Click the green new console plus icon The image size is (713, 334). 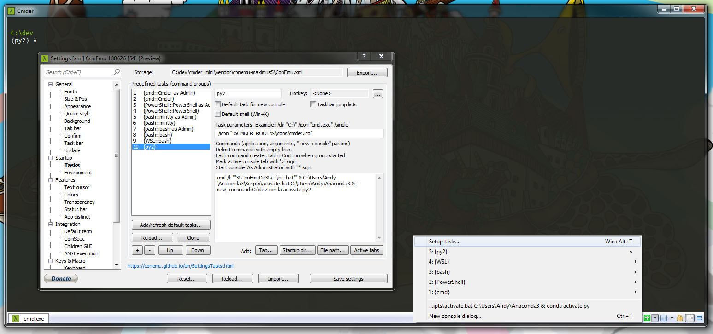(647, 318)
